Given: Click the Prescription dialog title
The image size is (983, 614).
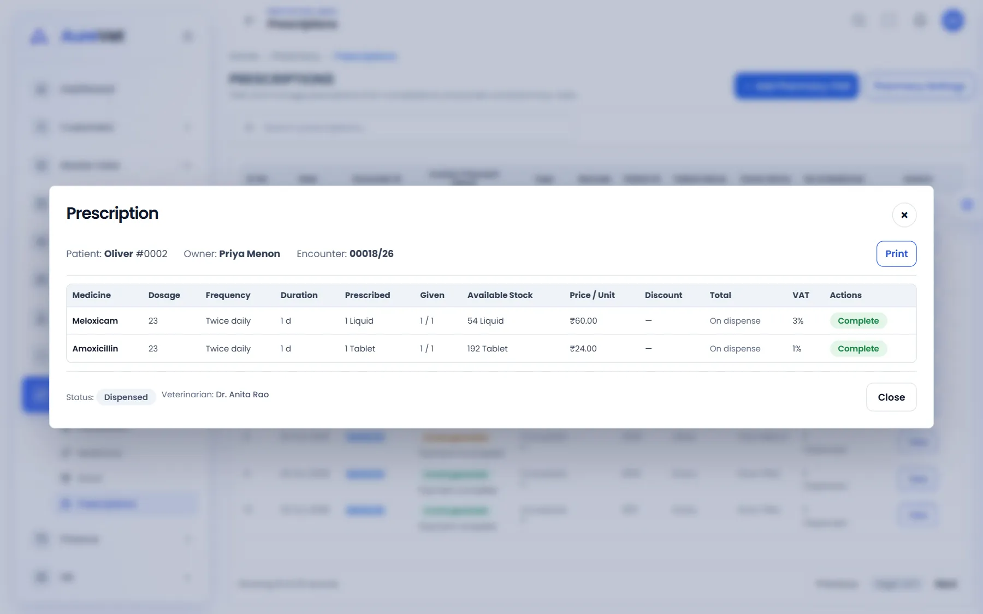Looking at the screenshot, I should pyautogui.click(x=112, y=213).
